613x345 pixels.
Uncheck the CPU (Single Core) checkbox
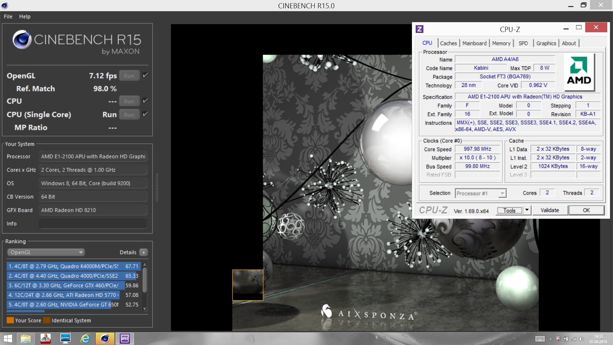pos(145,114)
